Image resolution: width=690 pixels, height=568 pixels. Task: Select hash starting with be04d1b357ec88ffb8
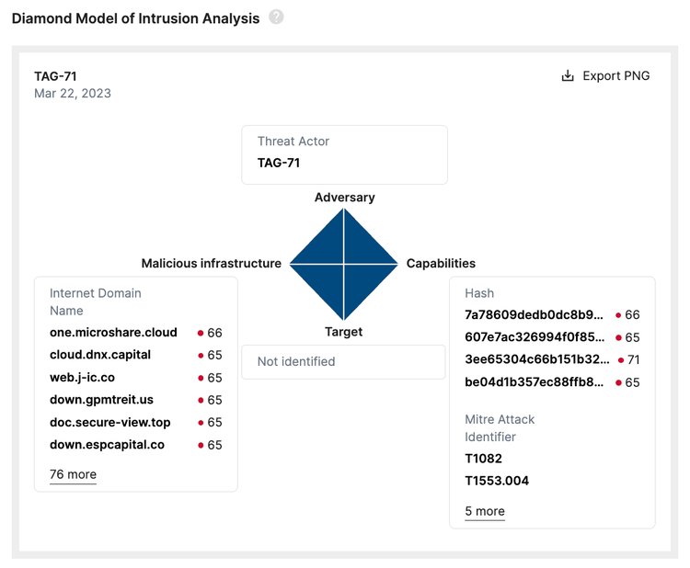coord(535,382)
